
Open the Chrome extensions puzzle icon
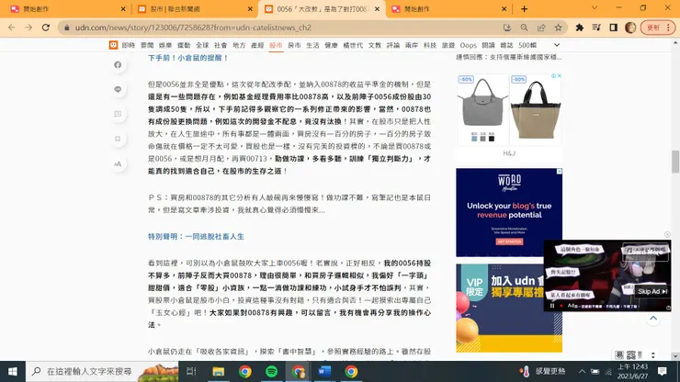point(580,28)
